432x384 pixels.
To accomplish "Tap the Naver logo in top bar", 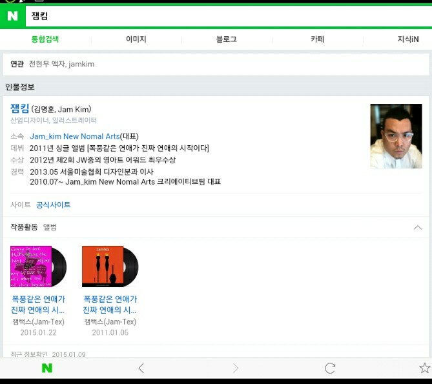I will pyautogui.click(x=12, y=16).
